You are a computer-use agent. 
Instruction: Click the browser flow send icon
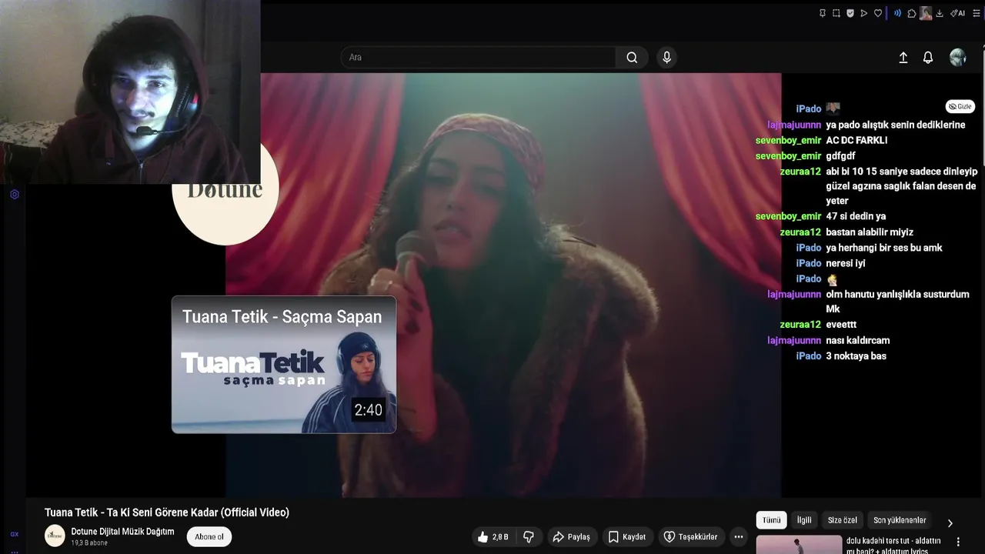(x=864, y=13)
